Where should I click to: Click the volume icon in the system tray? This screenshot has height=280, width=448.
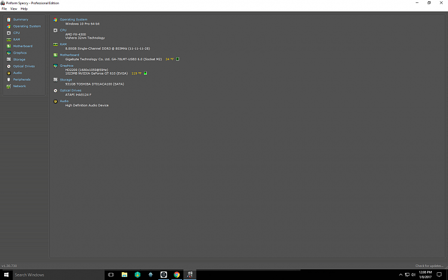click(x=413, y=275)
